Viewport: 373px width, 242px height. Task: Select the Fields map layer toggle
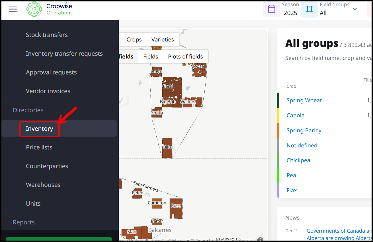tap(151, 57)
